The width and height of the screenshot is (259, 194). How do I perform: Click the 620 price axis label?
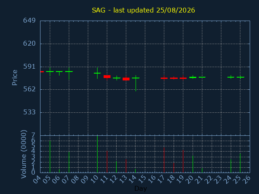click(30, 44)
